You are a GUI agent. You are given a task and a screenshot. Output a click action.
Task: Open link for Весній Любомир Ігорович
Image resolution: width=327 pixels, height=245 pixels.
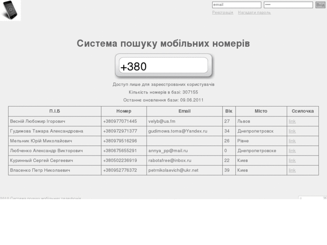(292, 121)
